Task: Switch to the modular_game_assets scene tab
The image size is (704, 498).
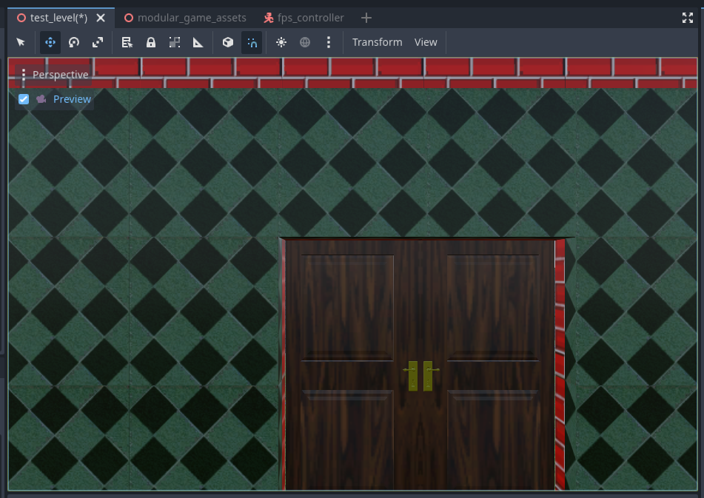Action: tap(187, 18)
